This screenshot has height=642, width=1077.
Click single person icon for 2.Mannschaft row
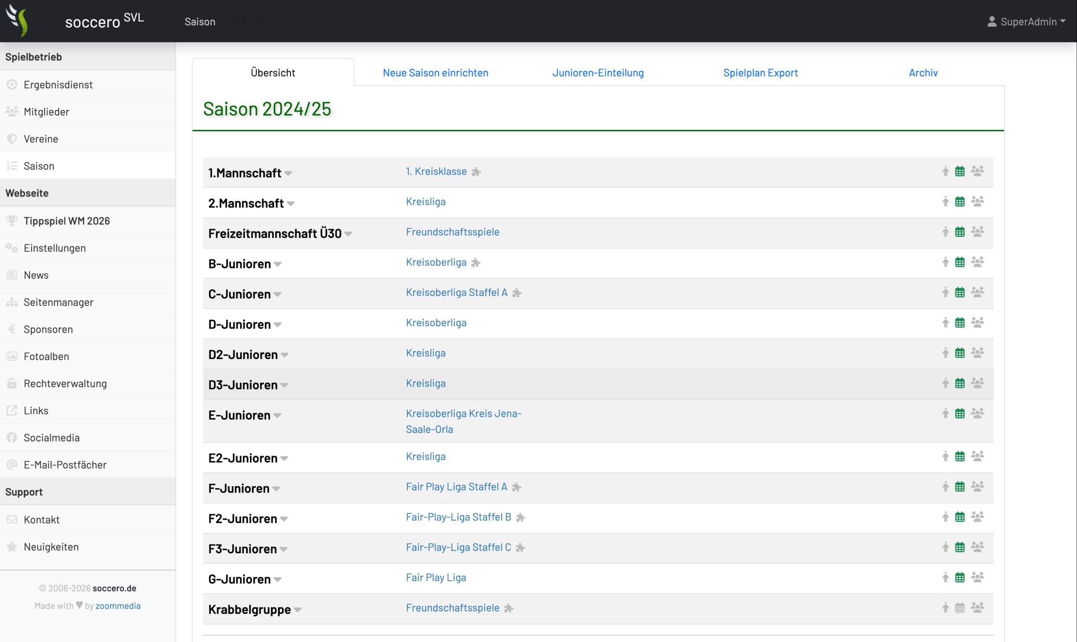click(x=945, y=202)
